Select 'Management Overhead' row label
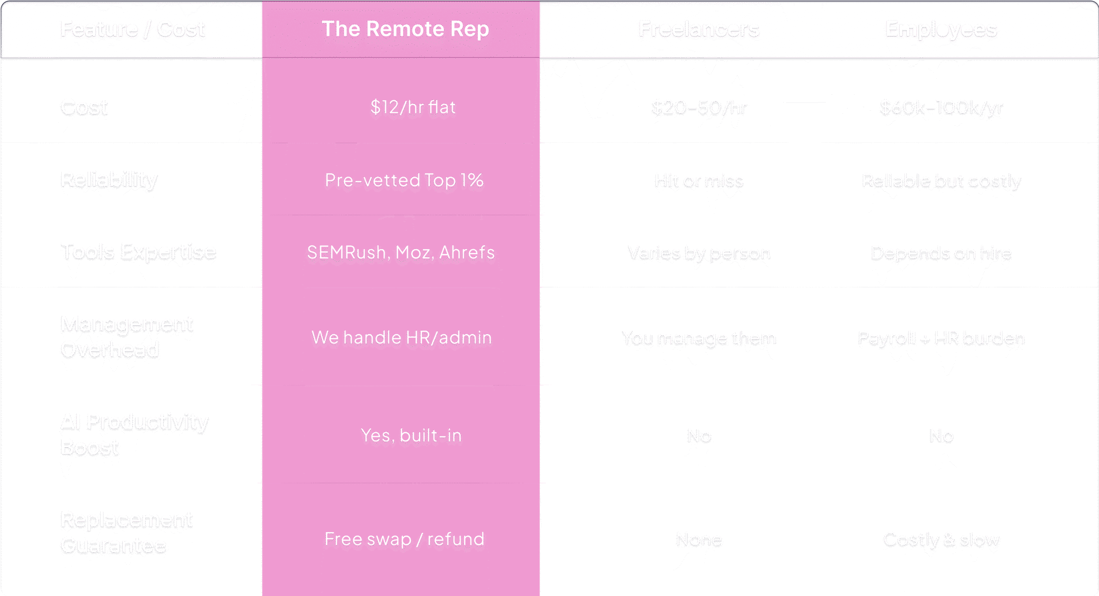Screen dimensions: 1099x596 click(127, 337)
